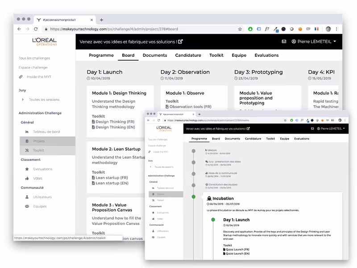Go back in the rear browser window
The image size is (357, 268).
19,29
